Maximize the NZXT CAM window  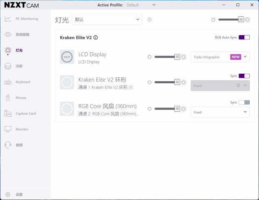pyautogui.click(x=238, y=5)
